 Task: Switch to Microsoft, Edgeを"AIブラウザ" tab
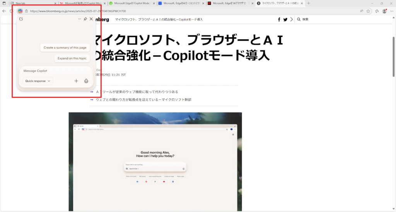[230, 3]
